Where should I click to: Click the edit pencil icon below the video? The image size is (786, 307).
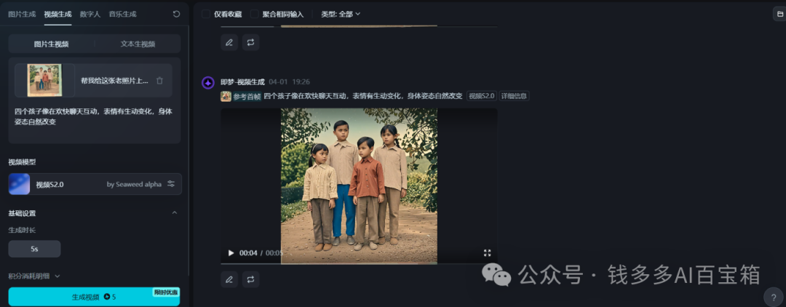click(x=229, y=279)
